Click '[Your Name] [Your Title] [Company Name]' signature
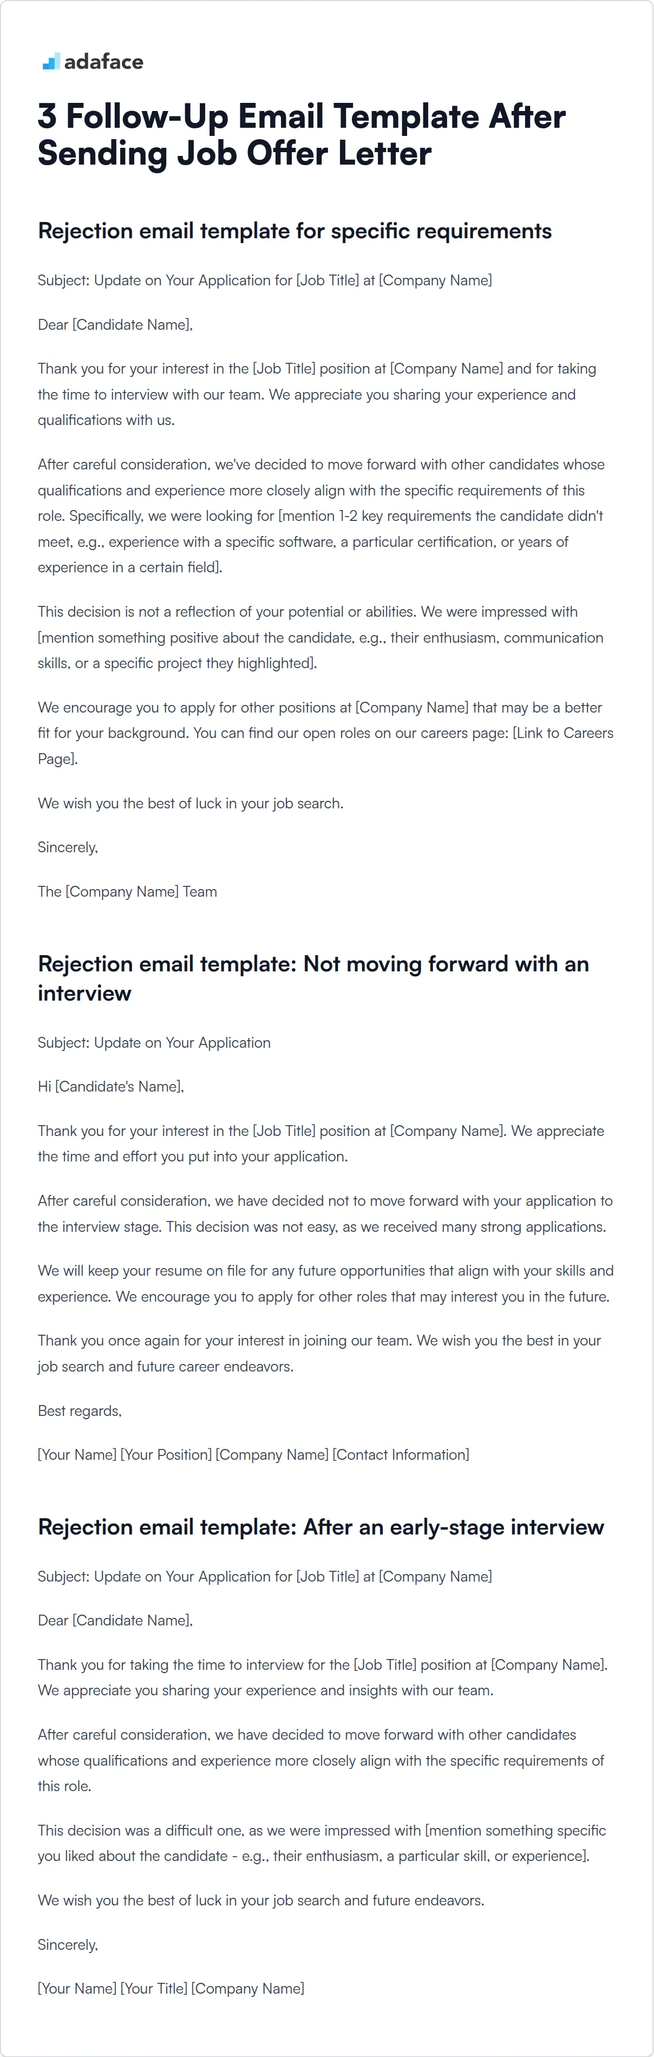This screenshot has height=2057, width=654. [x=171, y=1988]
